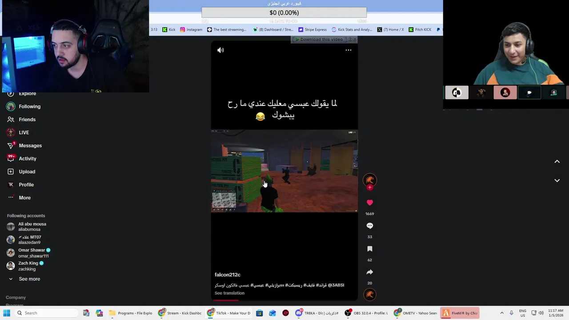Share the video via arrow icon
The image size is (569, 320).
tap(369, 272)
